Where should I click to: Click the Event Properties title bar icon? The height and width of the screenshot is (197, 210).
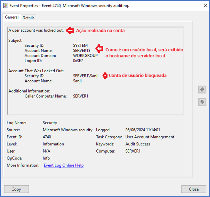5,5
